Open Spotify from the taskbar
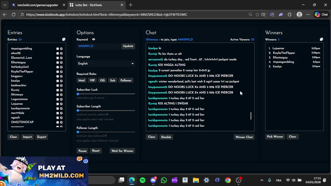 pos(142,180)
